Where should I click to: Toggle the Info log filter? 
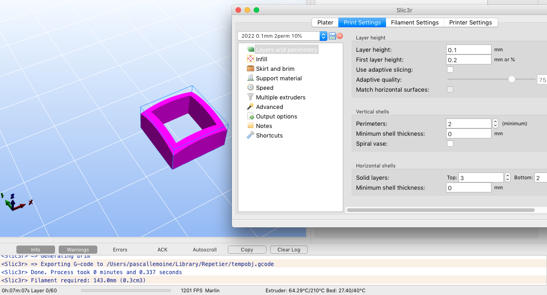[35, 250]
